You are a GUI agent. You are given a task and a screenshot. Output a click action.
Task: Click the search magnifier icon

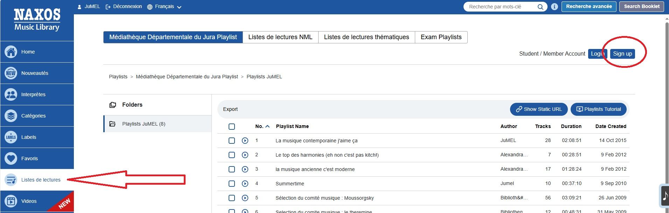pyautogui.click(x=541, y=7)
